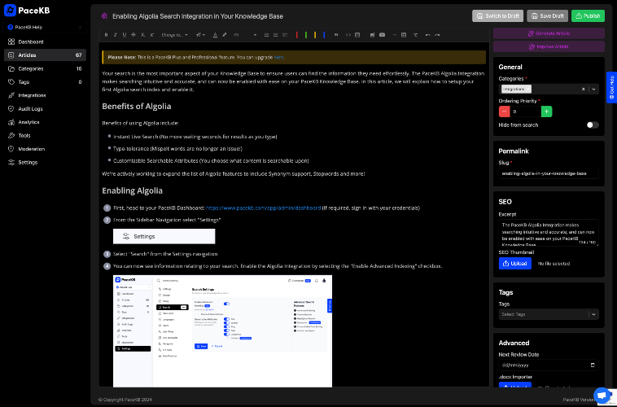Toggle underline formatting in the editor toolbar

(125, 35)
